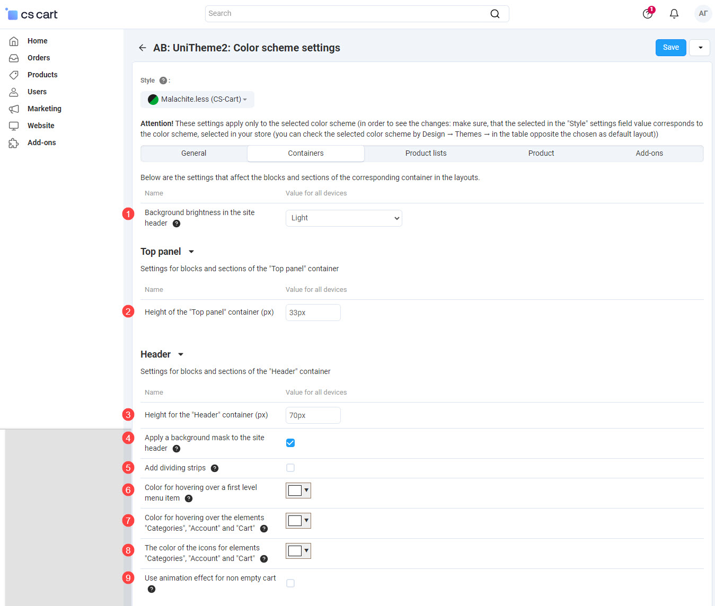Switch to the Product lists tab
This screenshot has width=715, height=606.
[x=426, y=154]
